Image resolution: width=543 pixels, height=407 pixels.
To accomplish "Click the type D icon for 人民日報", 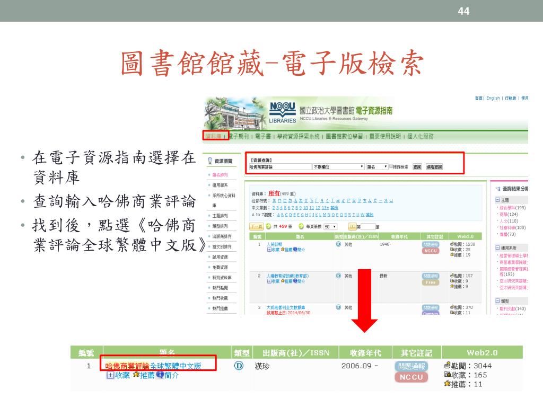I will pyautogui.click(x=338, y=244).
